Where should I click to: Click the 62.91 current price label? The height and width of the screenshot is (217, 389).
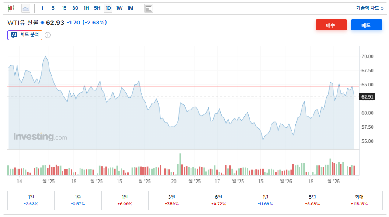(x=367, y=96)
